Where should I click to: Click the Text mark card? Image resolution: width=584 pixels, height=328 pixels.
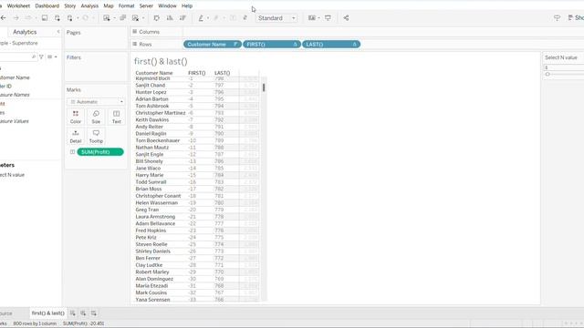[x=117, y=117]
